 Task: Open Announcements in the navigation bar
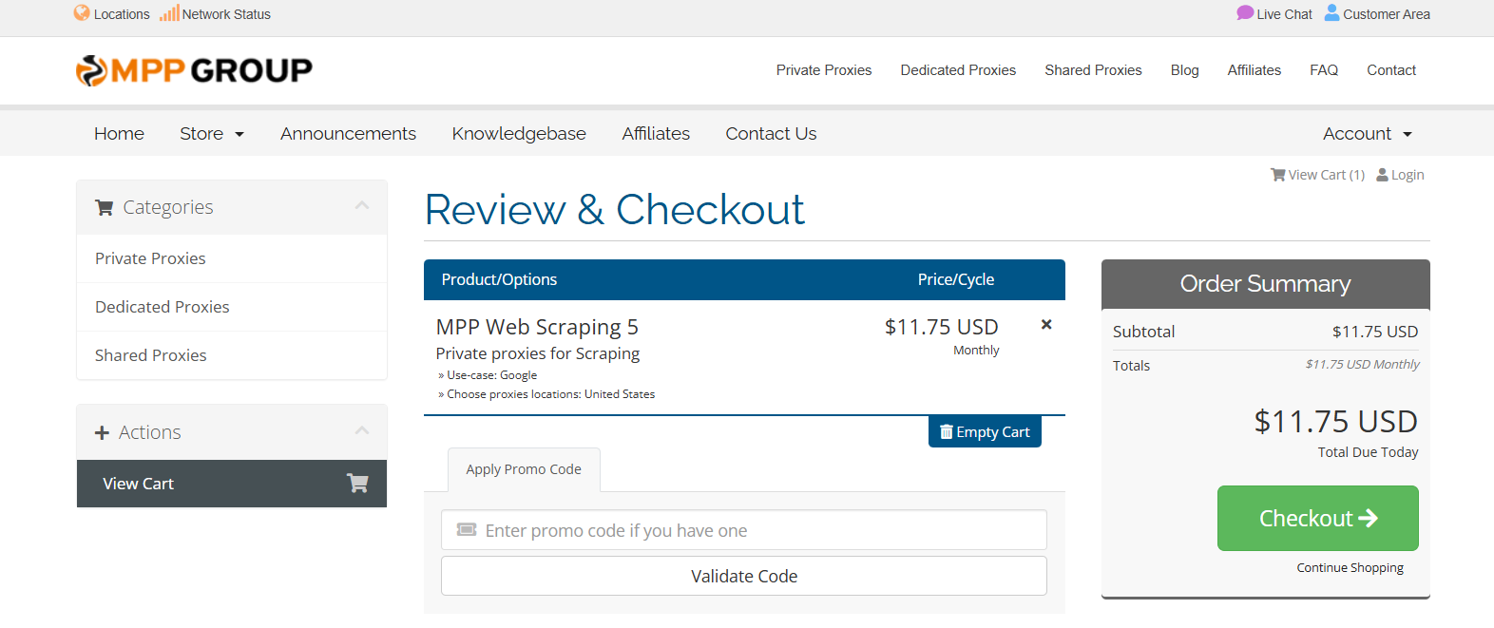pos(348,134)
